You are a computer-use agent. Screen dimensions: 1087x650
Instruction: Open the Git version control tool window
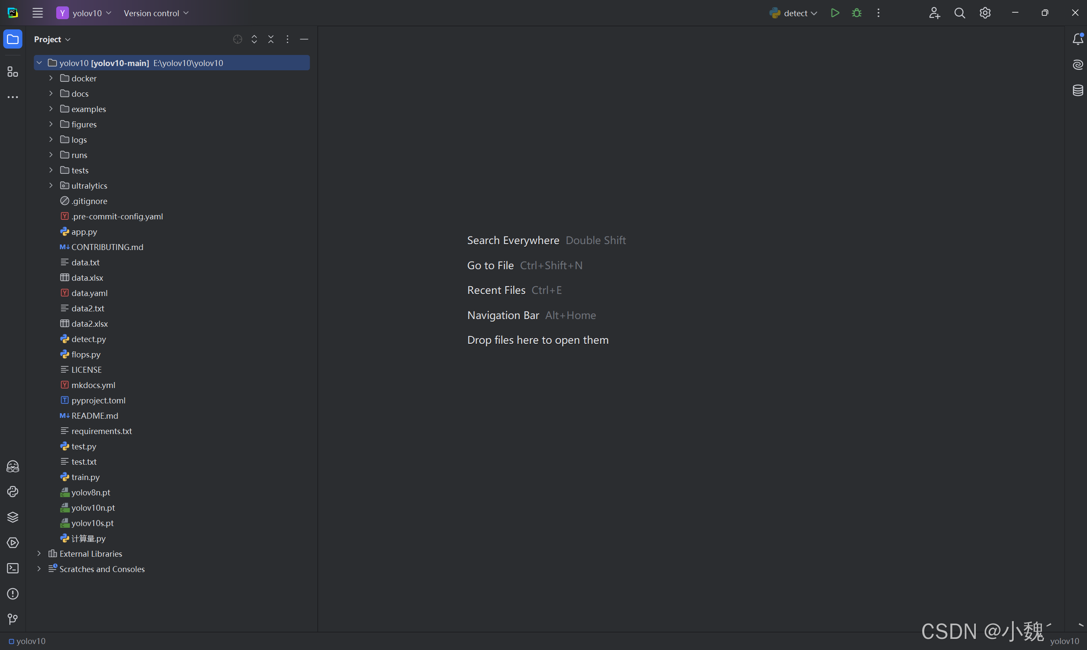(x=13, y=619)
